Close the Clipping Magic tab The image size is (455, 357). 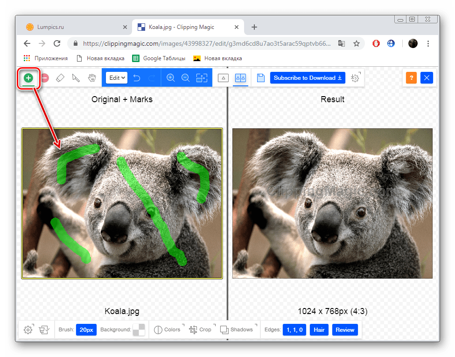[x=237, y=27]
